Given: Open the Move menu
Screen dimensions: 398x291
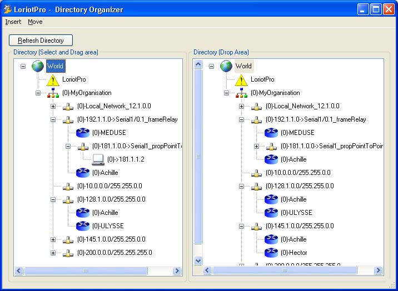Looking at the screenshot, I should coord(35,22).
